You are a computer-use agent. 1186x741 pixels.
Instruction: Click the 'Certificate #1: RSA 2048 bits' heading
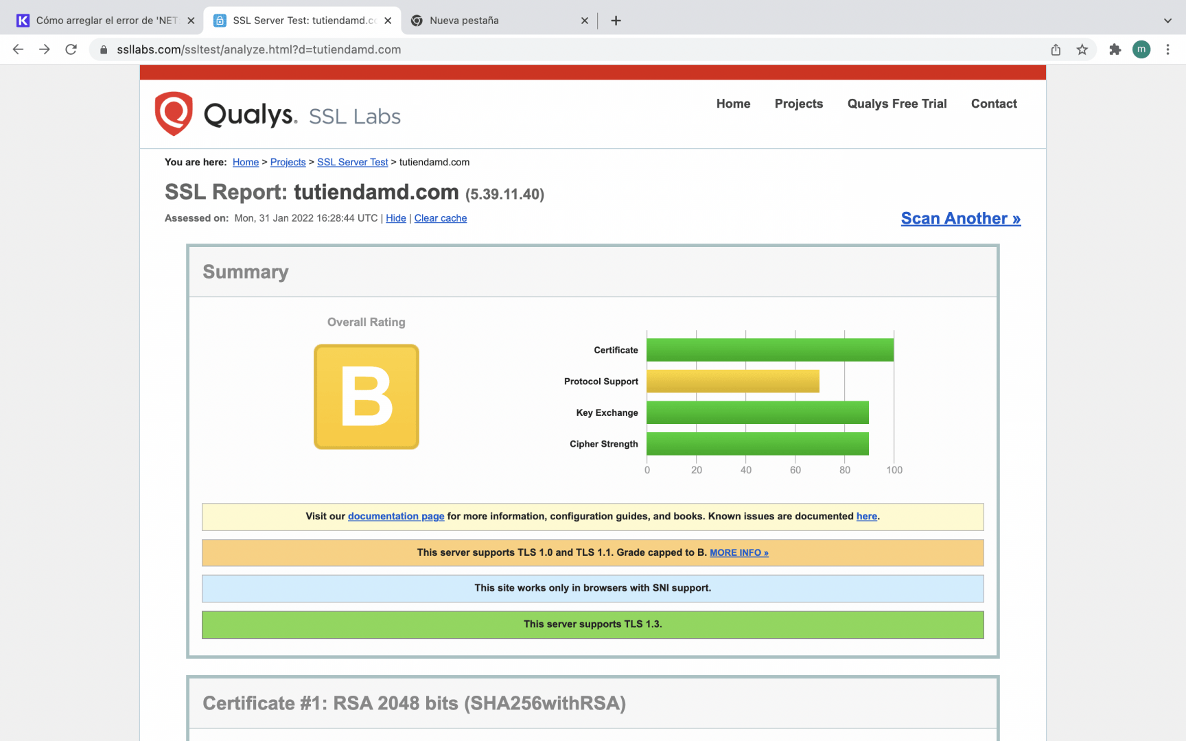[415, 703]
